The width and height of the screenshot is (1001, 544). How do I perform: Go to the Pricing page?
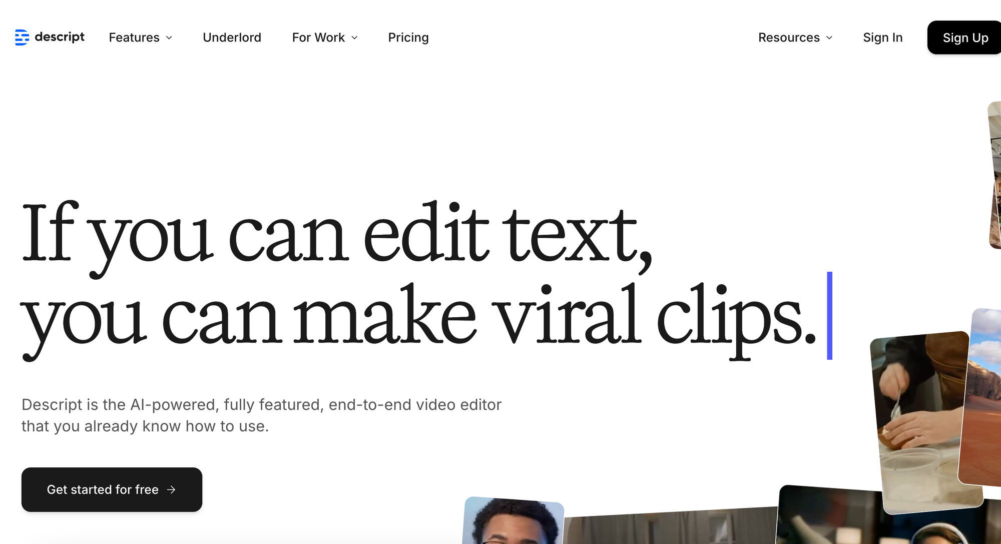pyautogui.click(x=408, y=38)
